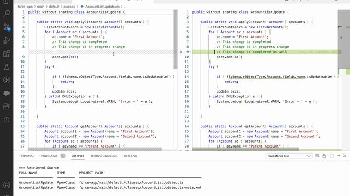Viewport: 350px width, 196px height.
Task: Switch to the PROBLEMS tab
Action: pyautogui.click(x=49, y=156)
